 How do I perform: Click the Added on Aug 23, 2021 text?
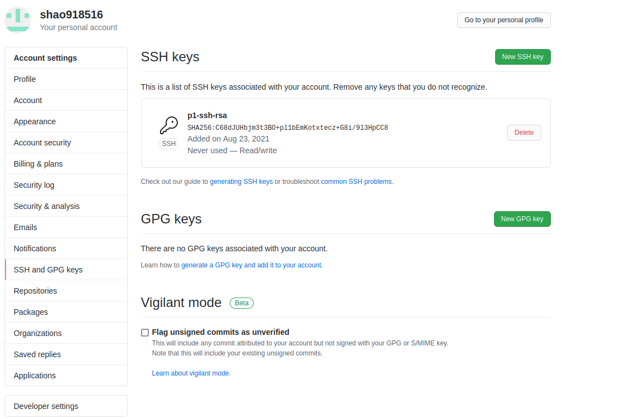[228, 139]
